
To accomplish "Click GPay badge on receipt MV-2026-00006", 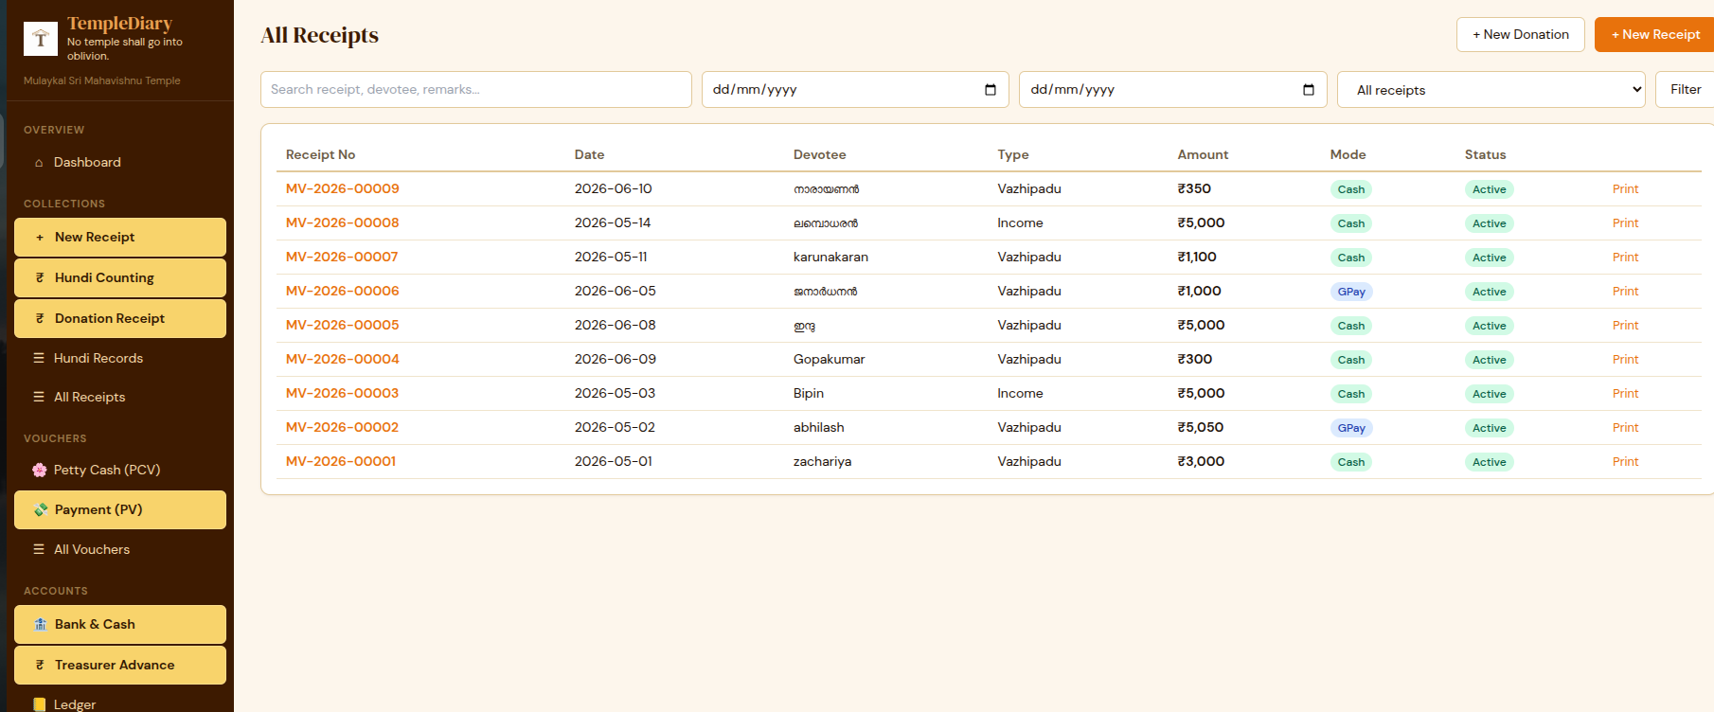I will coord(1351,292).
